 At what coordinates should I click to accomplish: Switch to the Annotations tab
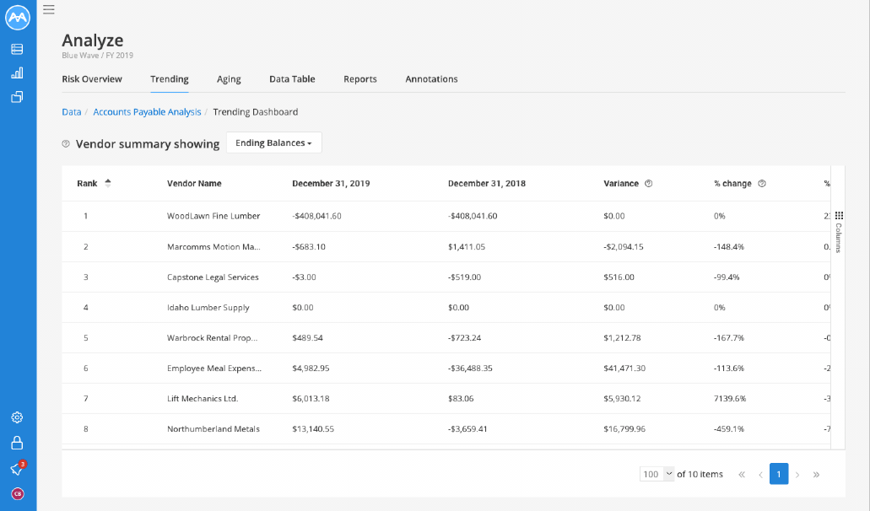click(432, 79)
